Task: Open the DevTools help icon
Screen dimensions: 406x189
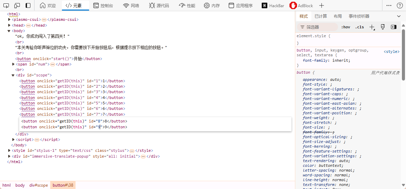Action: (x=400, y=5)
